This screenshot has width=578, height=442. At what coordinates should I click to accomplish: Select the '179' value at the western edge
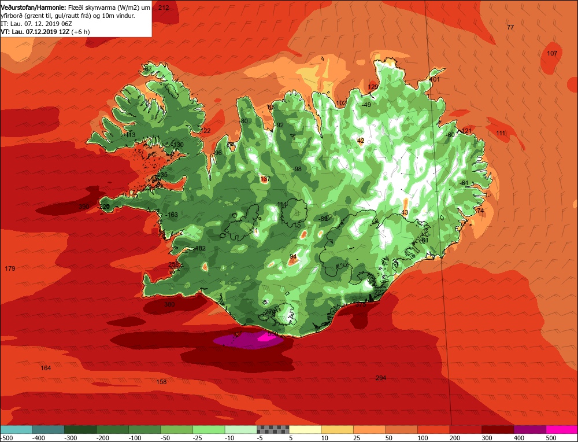10,268
